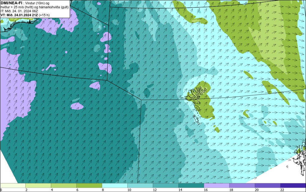Click the legend scale label '10'

(129, 190)
